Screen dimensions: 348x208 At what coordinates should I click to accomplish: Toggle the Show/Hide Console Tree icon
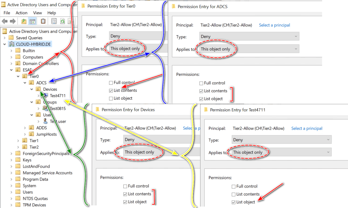[33, 21]
